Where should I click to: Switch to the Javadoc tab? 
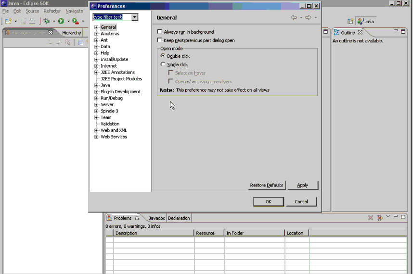[156, 218]
